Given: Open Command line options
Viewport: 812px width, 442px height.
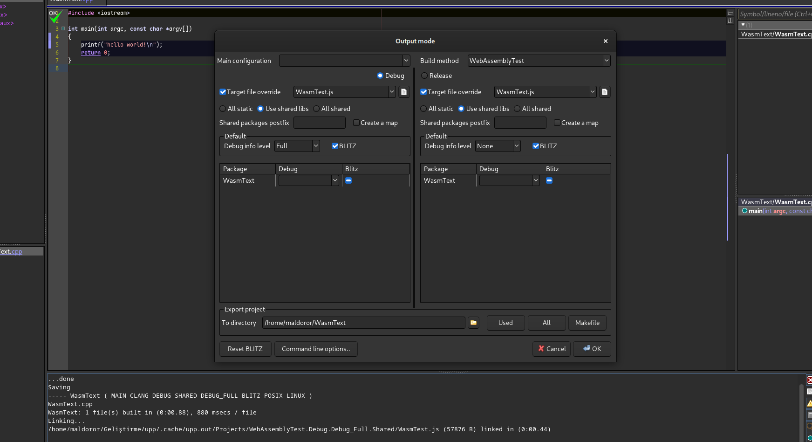Looking at the screenshot, I should point(316,349).
